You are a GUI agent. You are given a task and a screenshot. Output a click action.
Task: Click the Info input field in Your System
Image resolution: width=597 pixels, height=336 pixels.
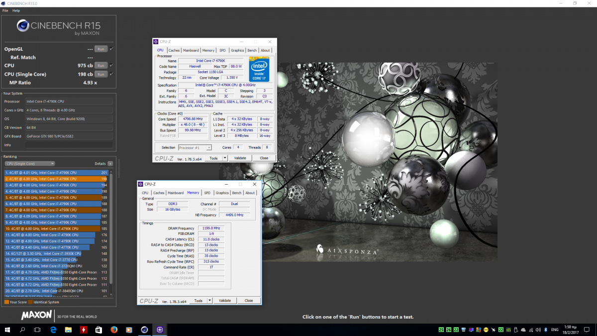[69, 145]
